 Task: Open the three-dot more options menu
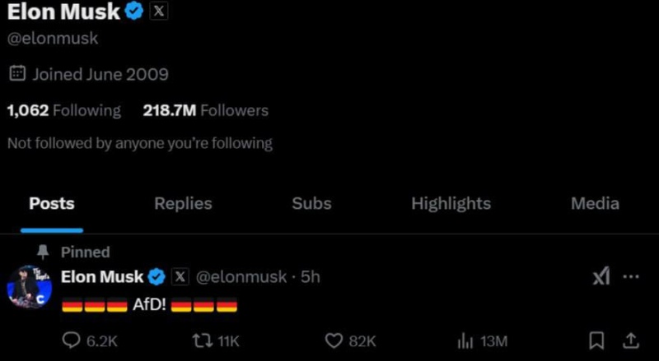click(631, 277)
